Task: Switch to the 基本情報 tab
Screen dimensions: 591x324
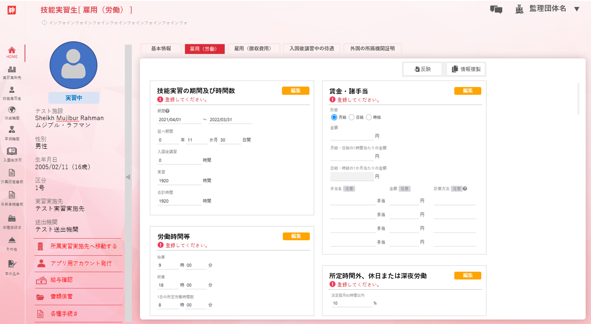Action: click(161, 49)
